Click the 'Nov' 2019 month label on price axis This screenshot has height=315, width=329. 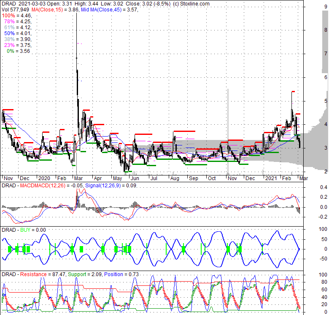tap(8, 178)
